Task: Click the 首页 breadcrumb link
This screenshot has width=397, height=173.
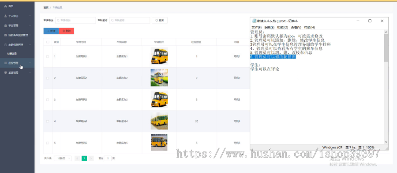Action: click(45, 7)
